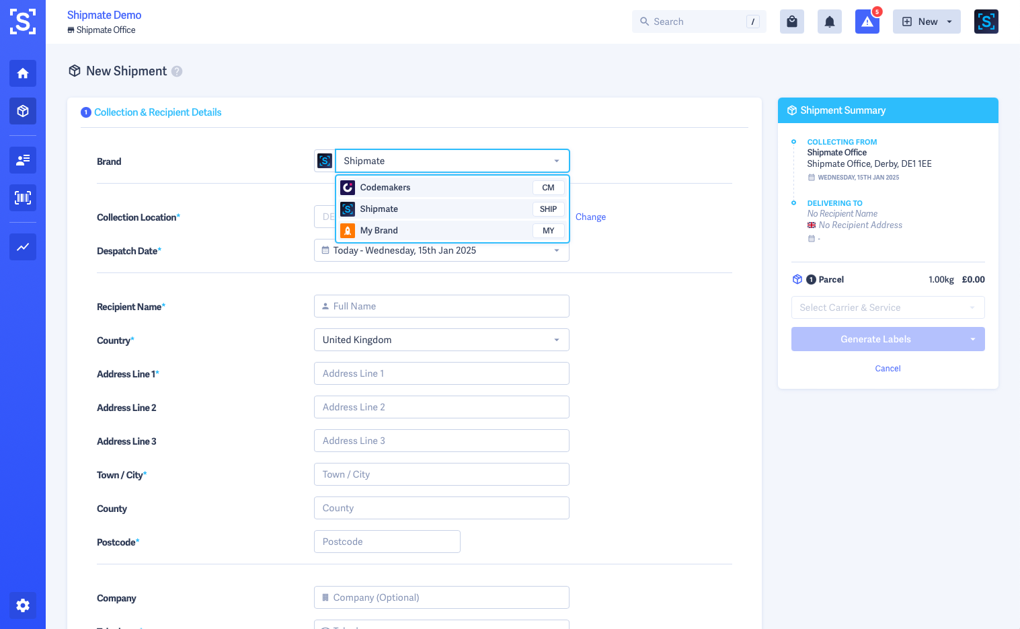Click the Recipient Name Full Name field
This screenshot has width=1020, height=629.
point(442,306)
